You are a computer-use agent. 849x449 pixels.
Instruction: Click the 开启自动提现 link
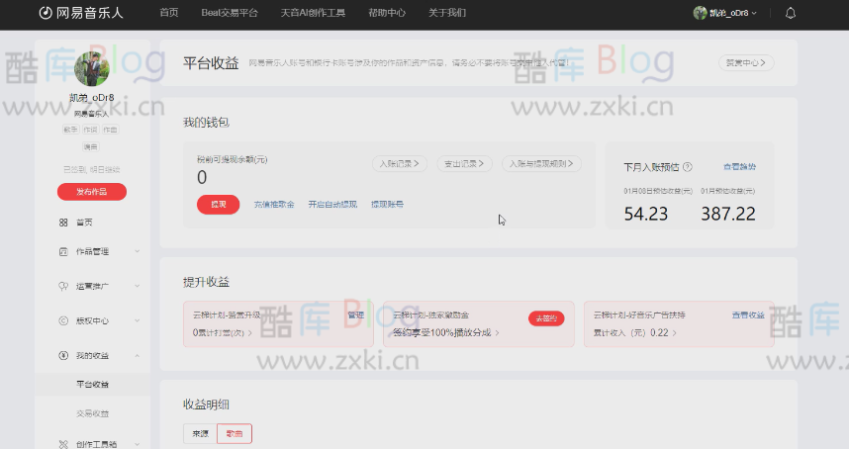[333, 205]
